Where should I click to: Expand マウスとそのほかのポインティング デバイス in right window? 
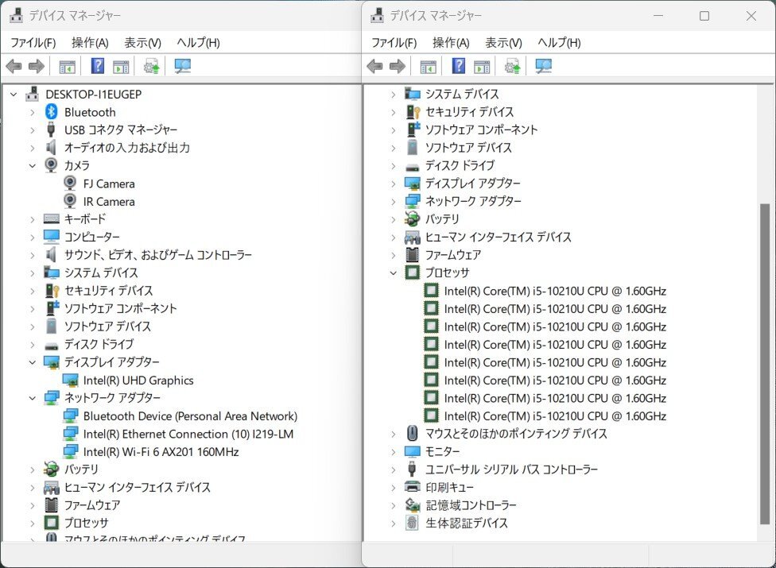393,434
